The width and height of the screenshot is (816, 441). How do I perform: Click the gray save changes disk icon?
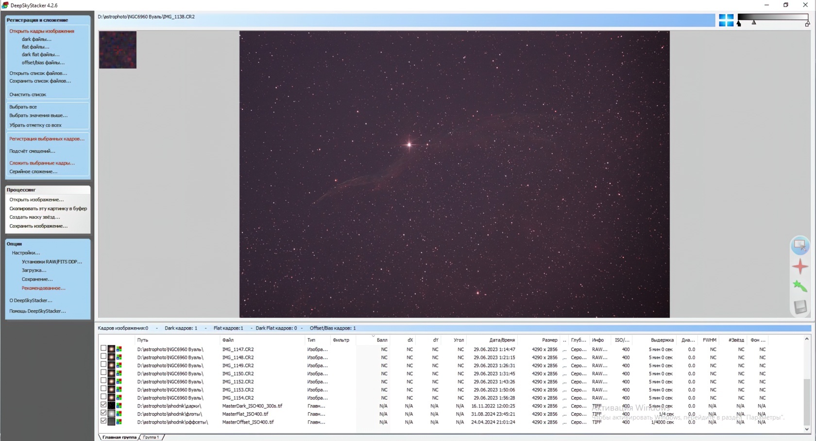[799, 307]
